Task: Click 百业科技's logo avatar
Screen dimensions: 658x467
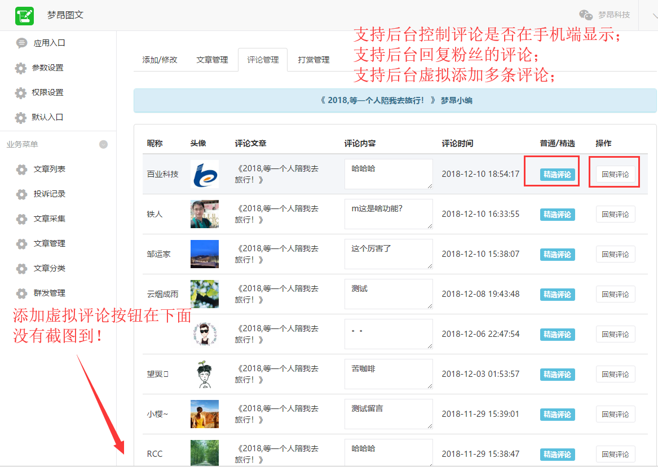Action: 204,174
